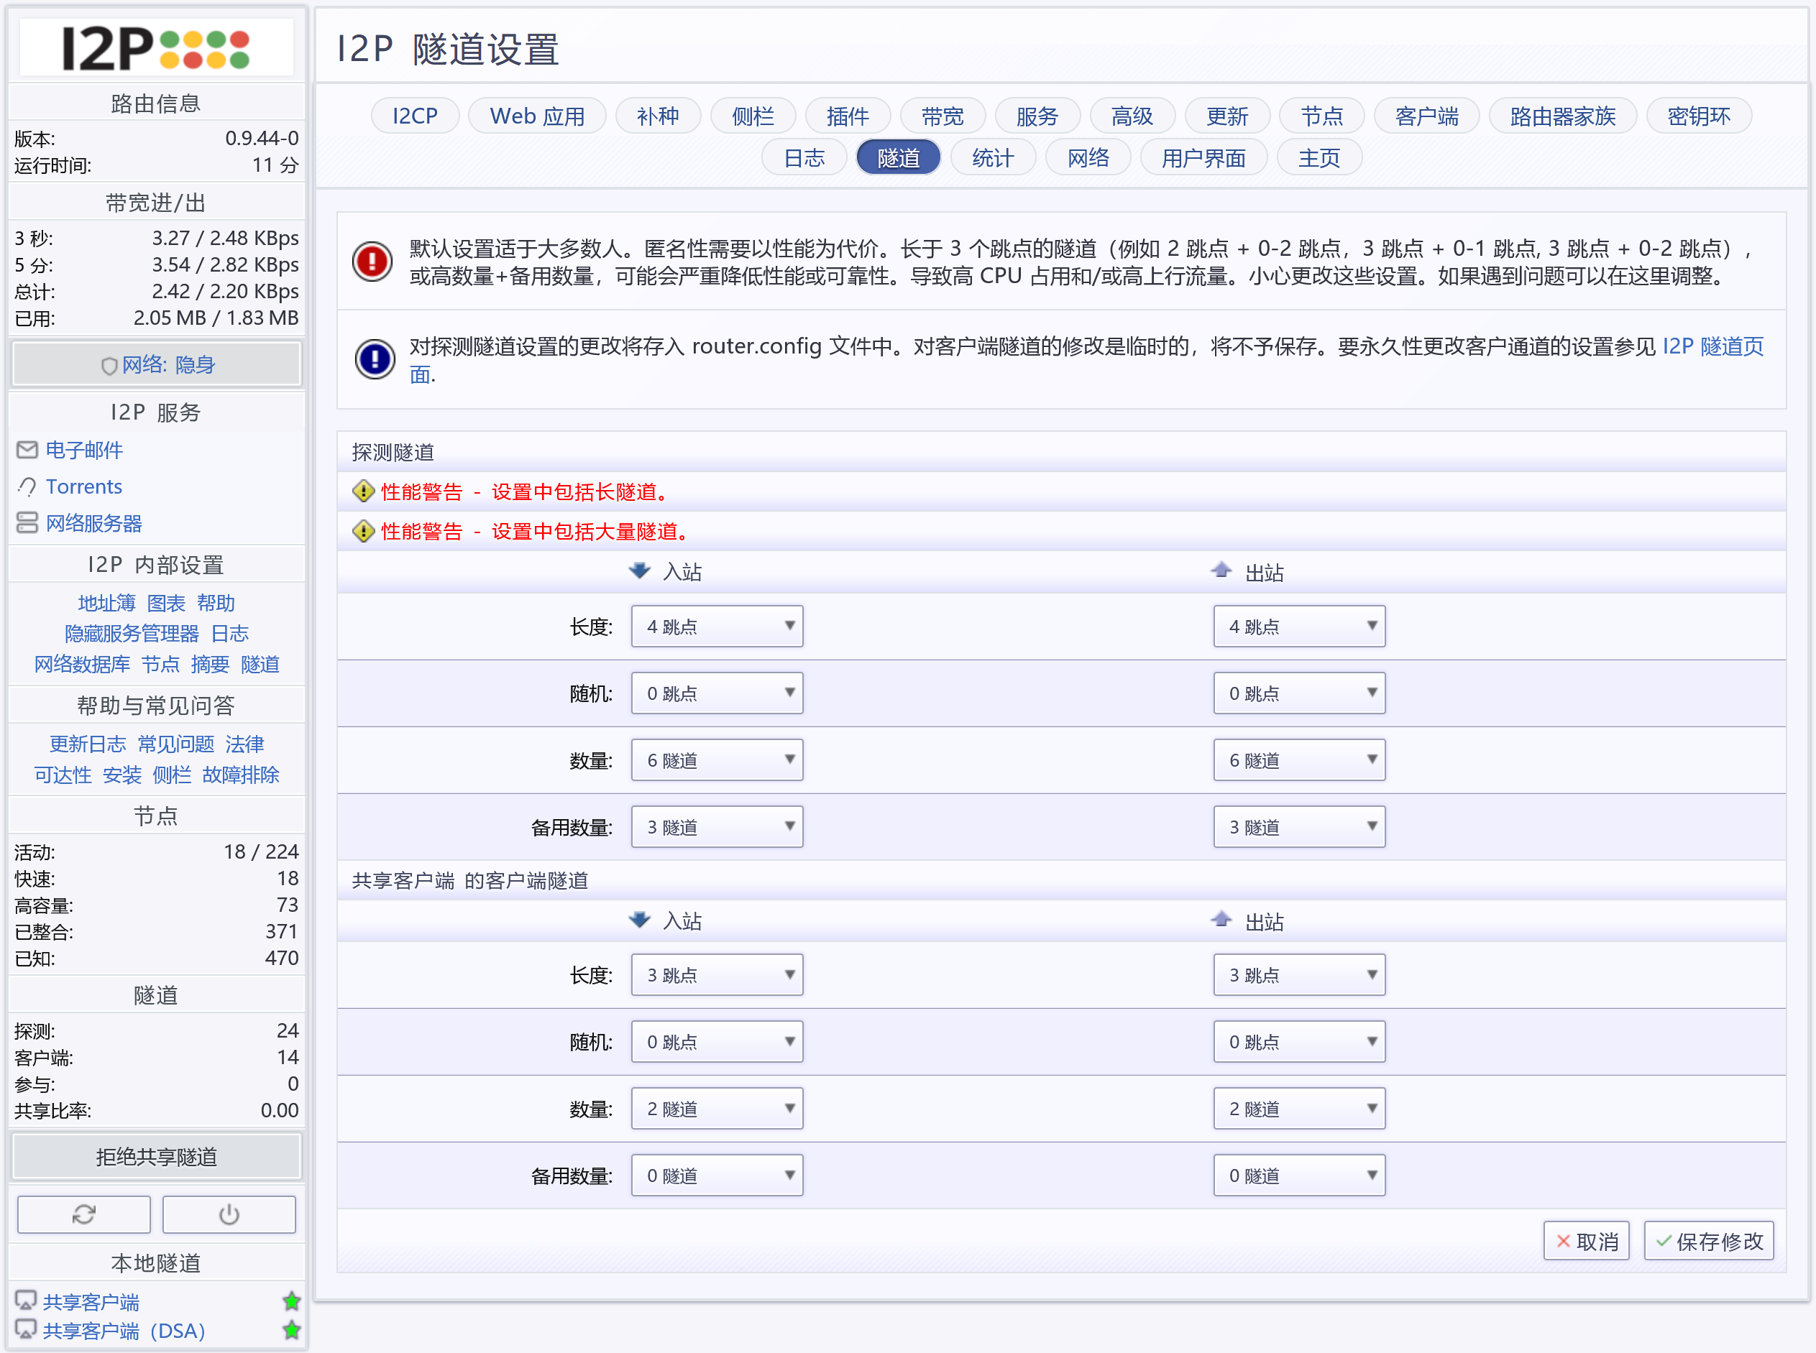
Task: Switch to the 带宽 tab
Action: click(x=942, y=116)
